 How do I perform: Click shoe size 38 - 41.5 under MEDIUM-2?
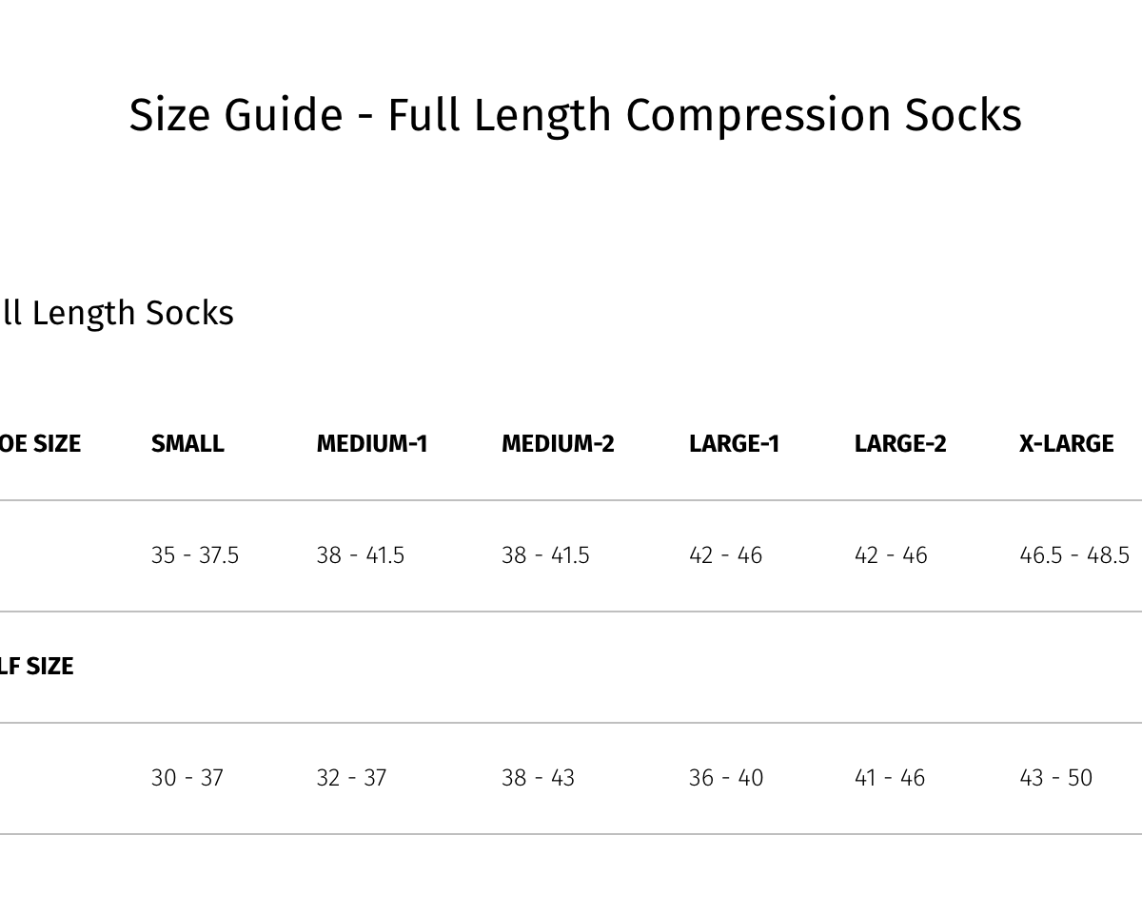click(x=545, y=555)
